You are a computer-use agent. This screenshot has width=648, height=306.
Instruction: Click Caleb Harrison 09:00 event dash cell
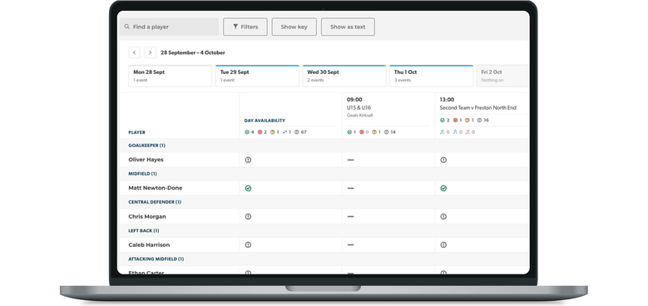350,244
